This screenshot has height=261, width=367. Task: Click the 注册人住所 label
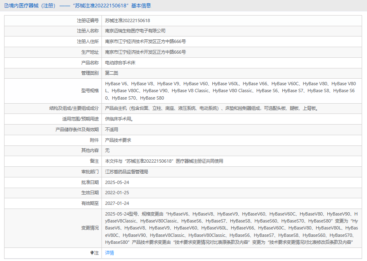tap(88, 41)
